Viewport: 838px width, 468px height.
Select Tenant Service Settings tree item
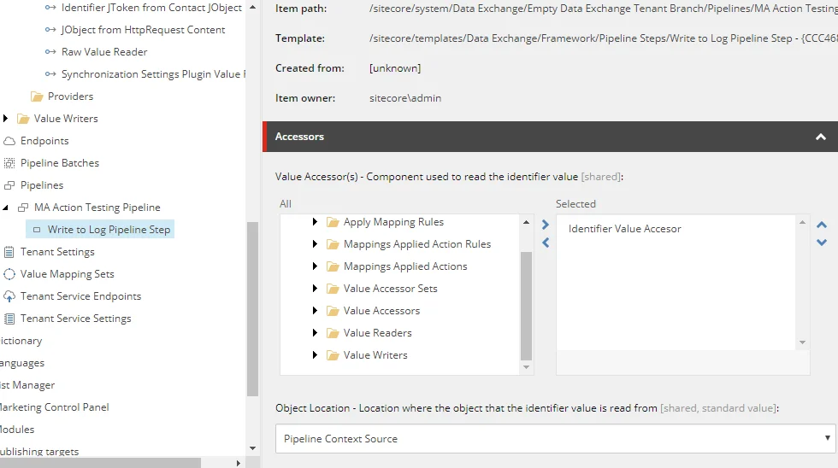75,319
